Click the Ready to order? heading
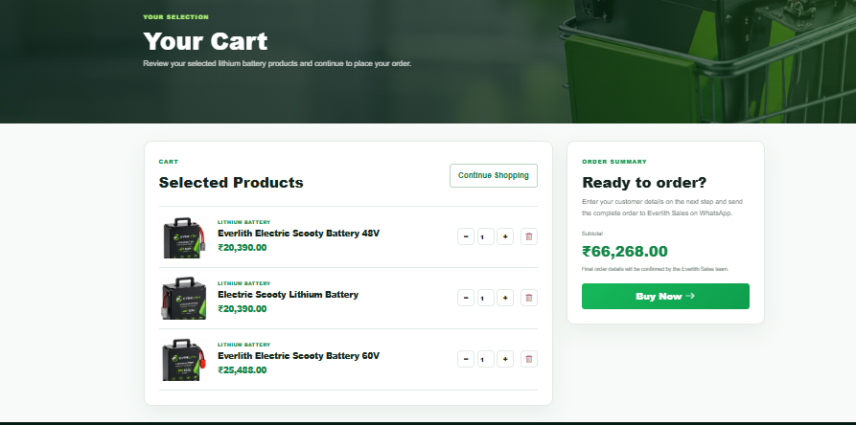This screenshot has width=856, height=425. (644, 183)
